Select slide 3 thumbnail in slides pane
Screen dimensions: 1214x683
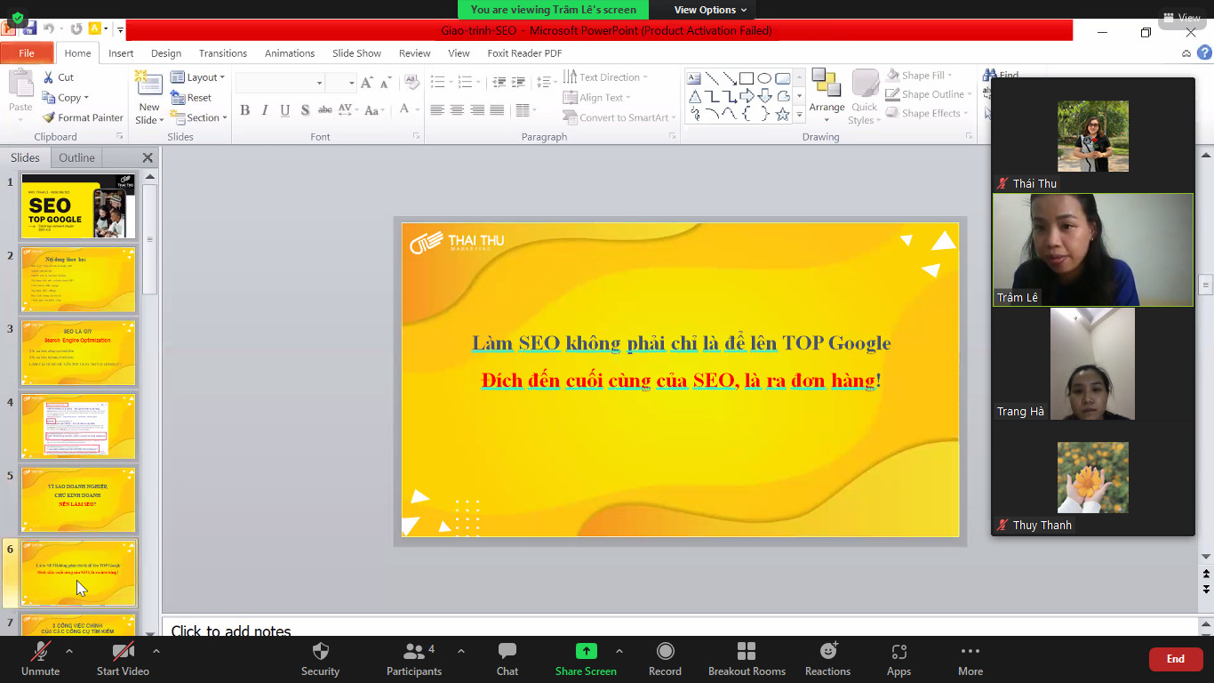(x=78, y=353)
